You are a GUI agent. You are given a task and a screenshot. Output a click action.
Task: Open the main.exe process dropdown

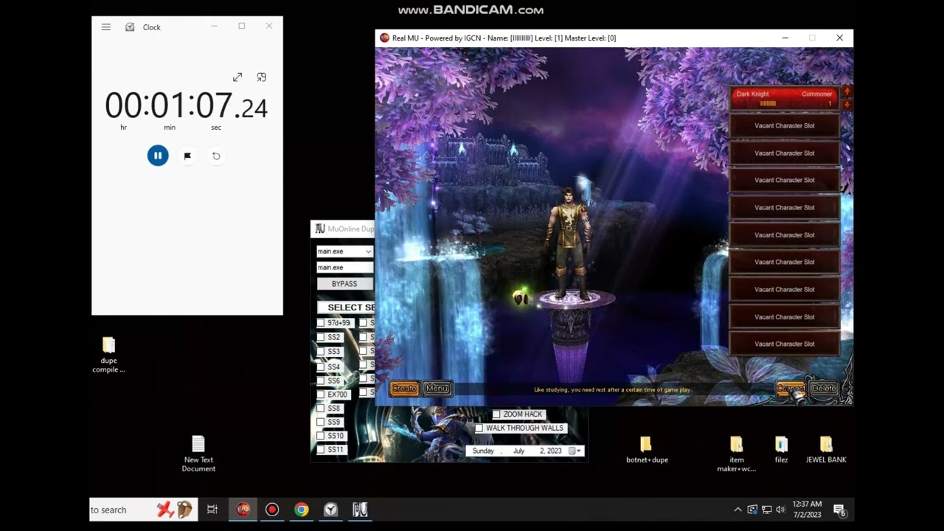368,251
